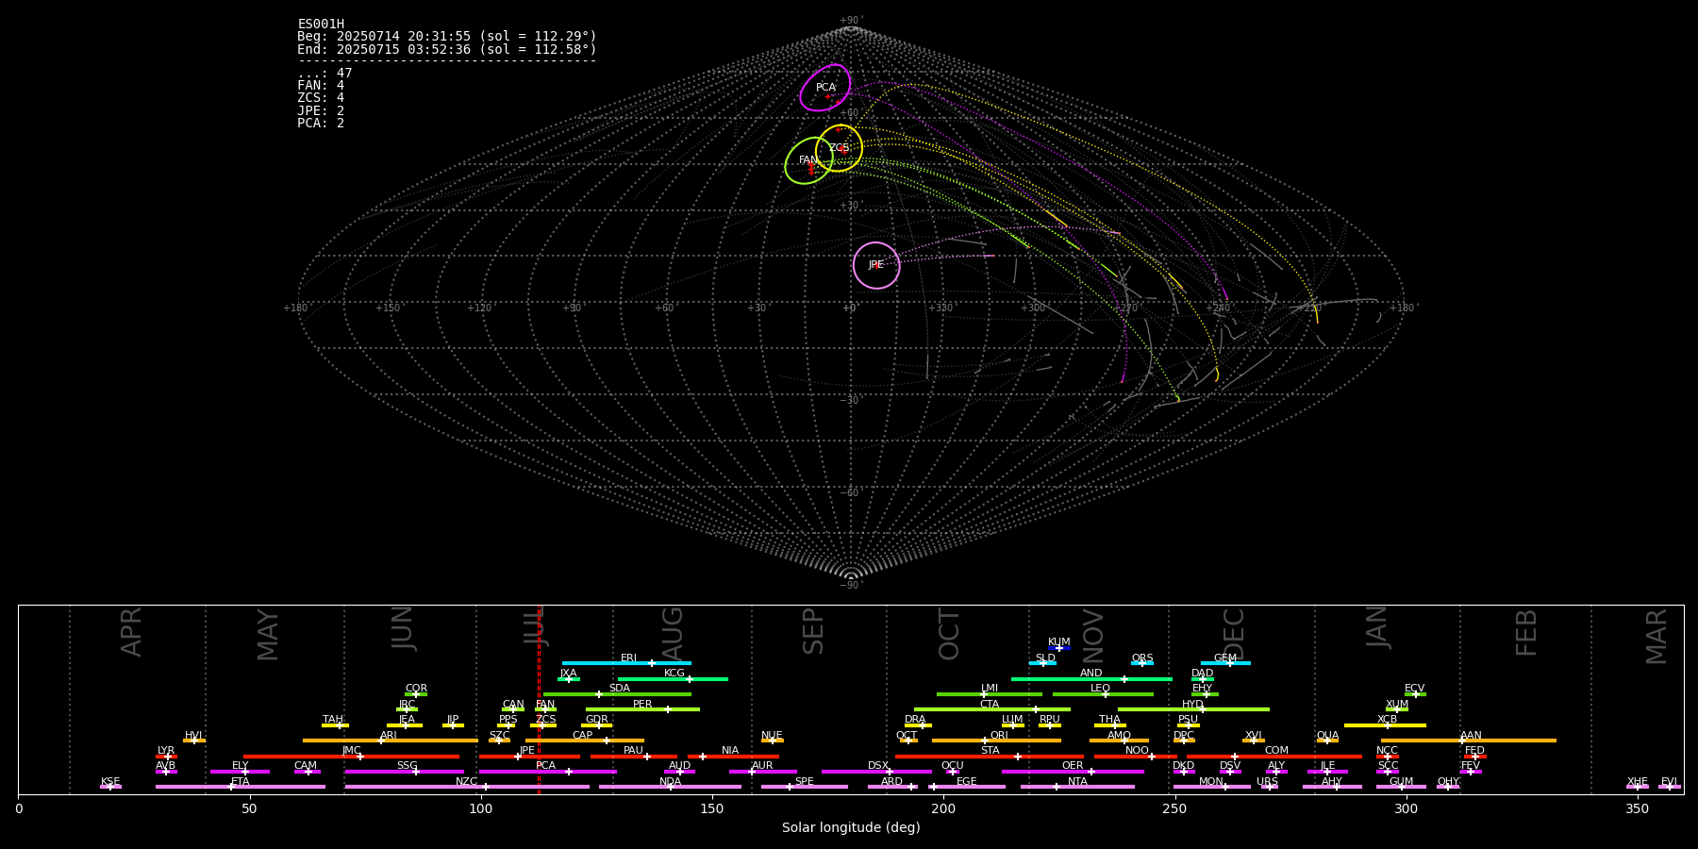Click the DEC month label
1698x849 pixels.
(x=1234, y=634)
